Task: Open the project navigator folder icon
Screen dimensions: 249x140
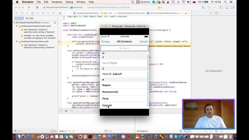Action: tap(17, 13)
